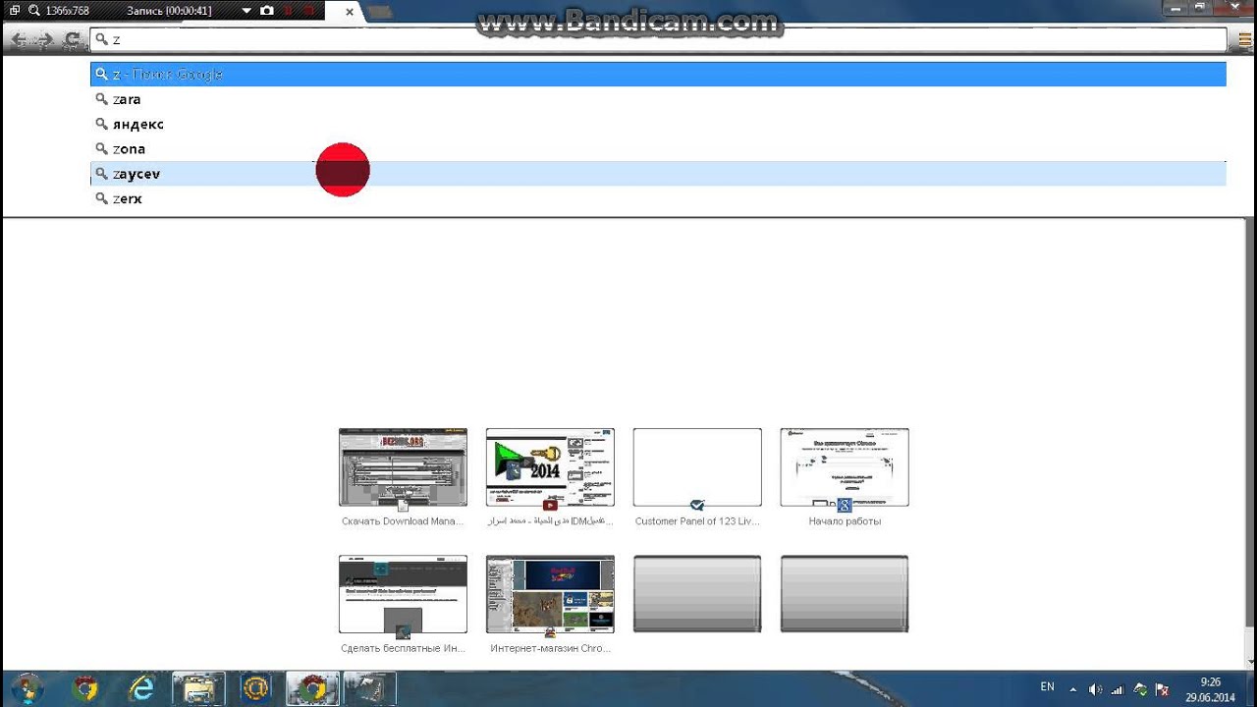Click the red stop recording button
This screenshot has height=707, width=1257.
click(x=309, y=11)
